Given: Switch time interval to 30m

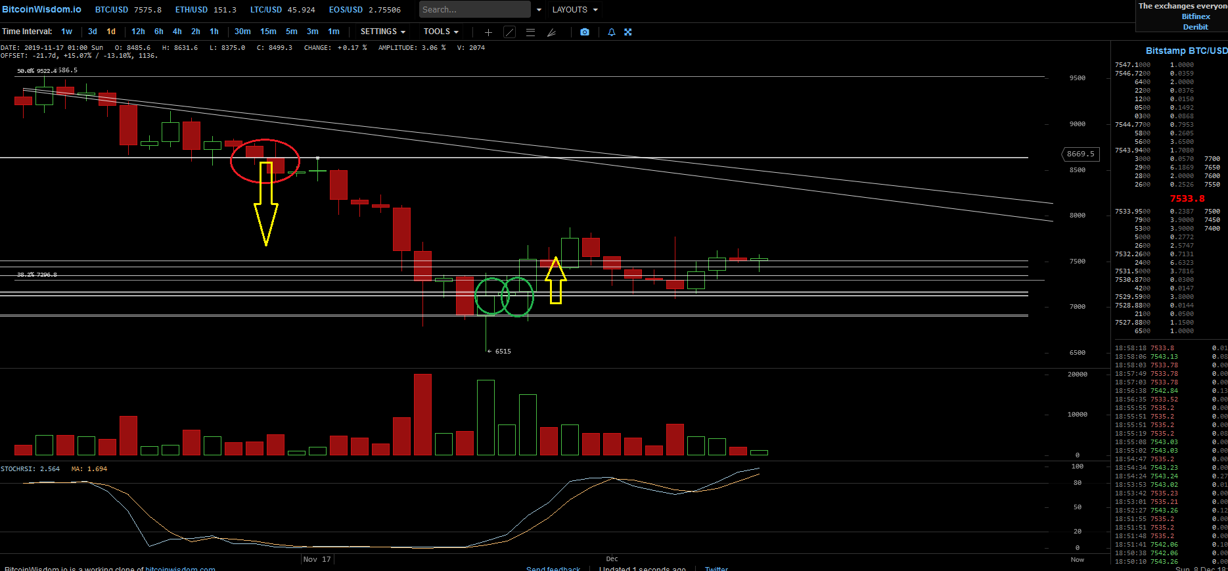Looking at the screenshot, I should coord(242,32).
